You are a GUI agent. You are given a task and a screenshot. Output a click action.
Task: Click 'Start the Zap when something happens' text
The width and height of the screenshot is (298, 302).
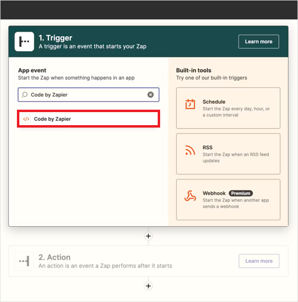click(76, 78)
